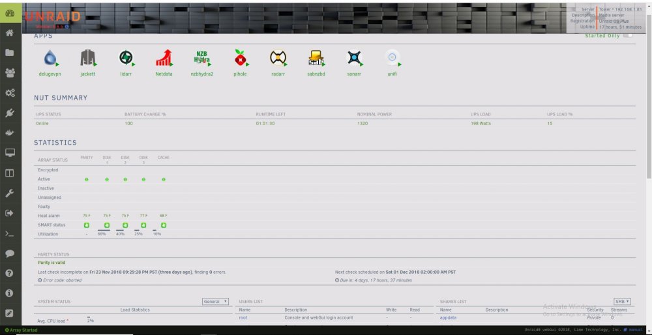Click the delugevpn app icon
The height and width of the screenshot is (335, 652).
pos(50,58)
